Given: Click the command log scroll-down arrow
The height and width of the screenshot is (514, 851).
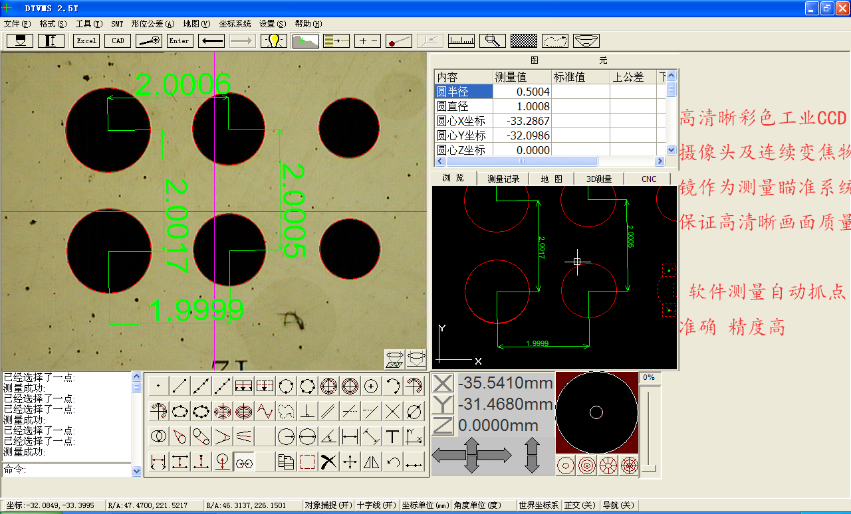Looking at the screenshot, I should (137, 471).
